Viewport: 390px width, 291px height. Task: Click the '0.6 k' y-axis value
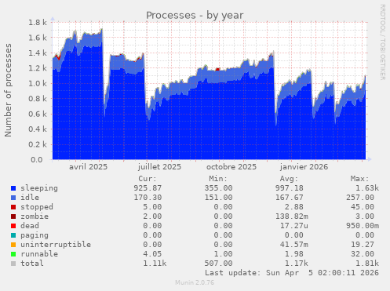38,114
